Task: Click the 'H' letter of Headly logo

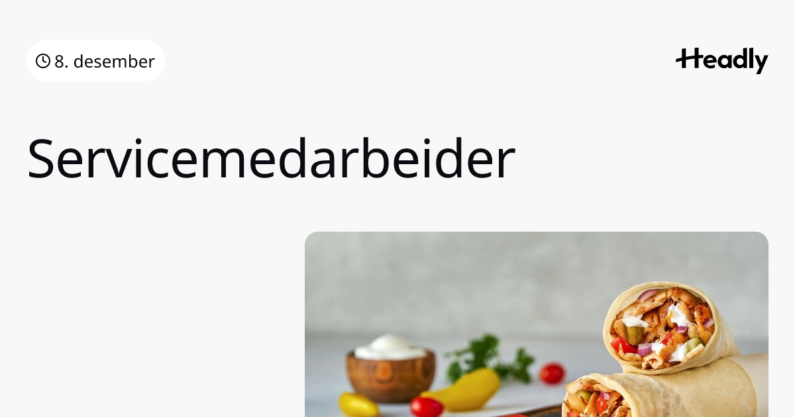Action: tap(688, 60)
